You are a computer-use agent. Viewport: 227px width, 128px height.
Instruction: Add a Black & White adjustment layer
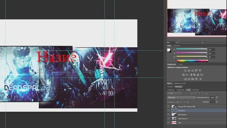click(191, 75)
